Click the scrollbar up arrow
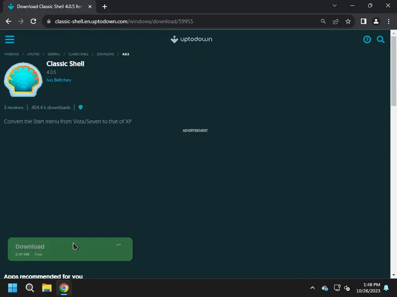The width and height of the screenshot is (397, 297). click(x=394, y=33)
